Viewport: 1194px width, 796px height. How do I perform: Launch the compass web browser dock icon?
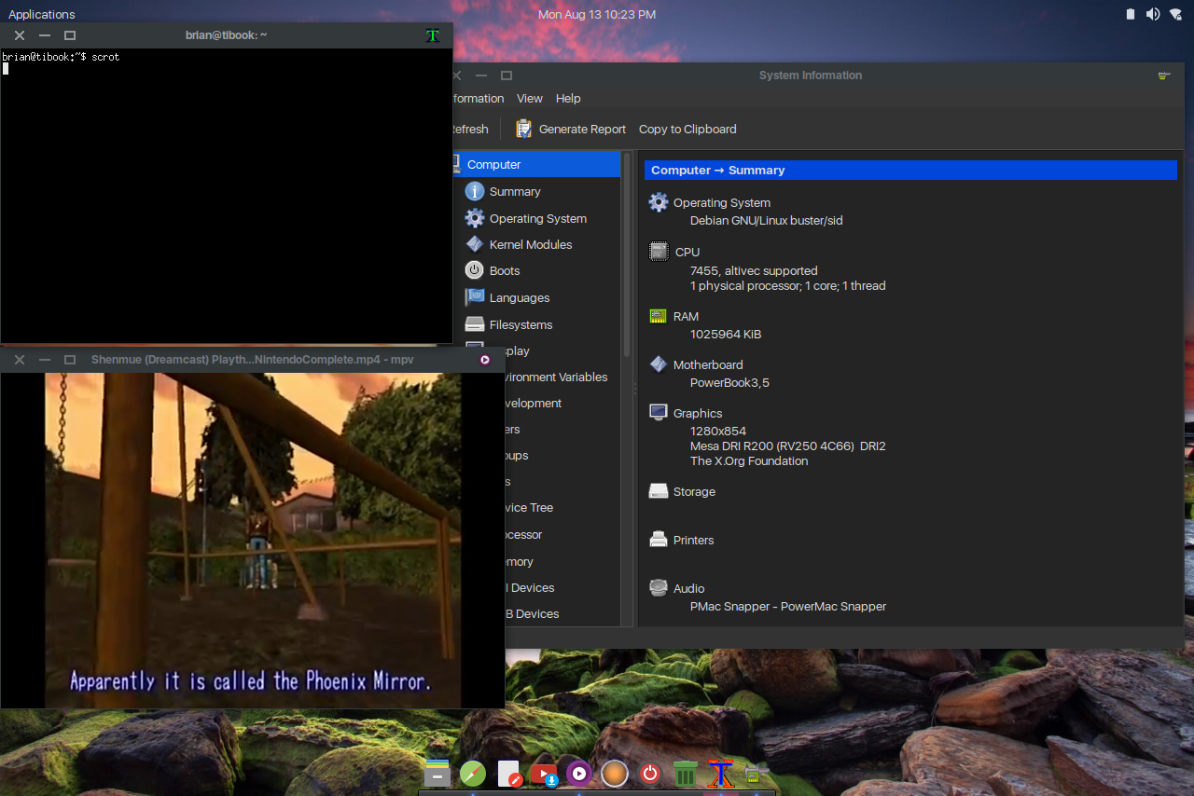tap(473, 773)
